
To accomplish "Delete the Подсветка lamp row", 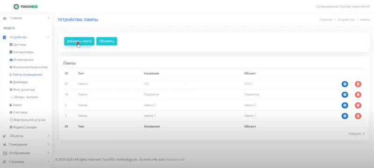I will (358, 95).
